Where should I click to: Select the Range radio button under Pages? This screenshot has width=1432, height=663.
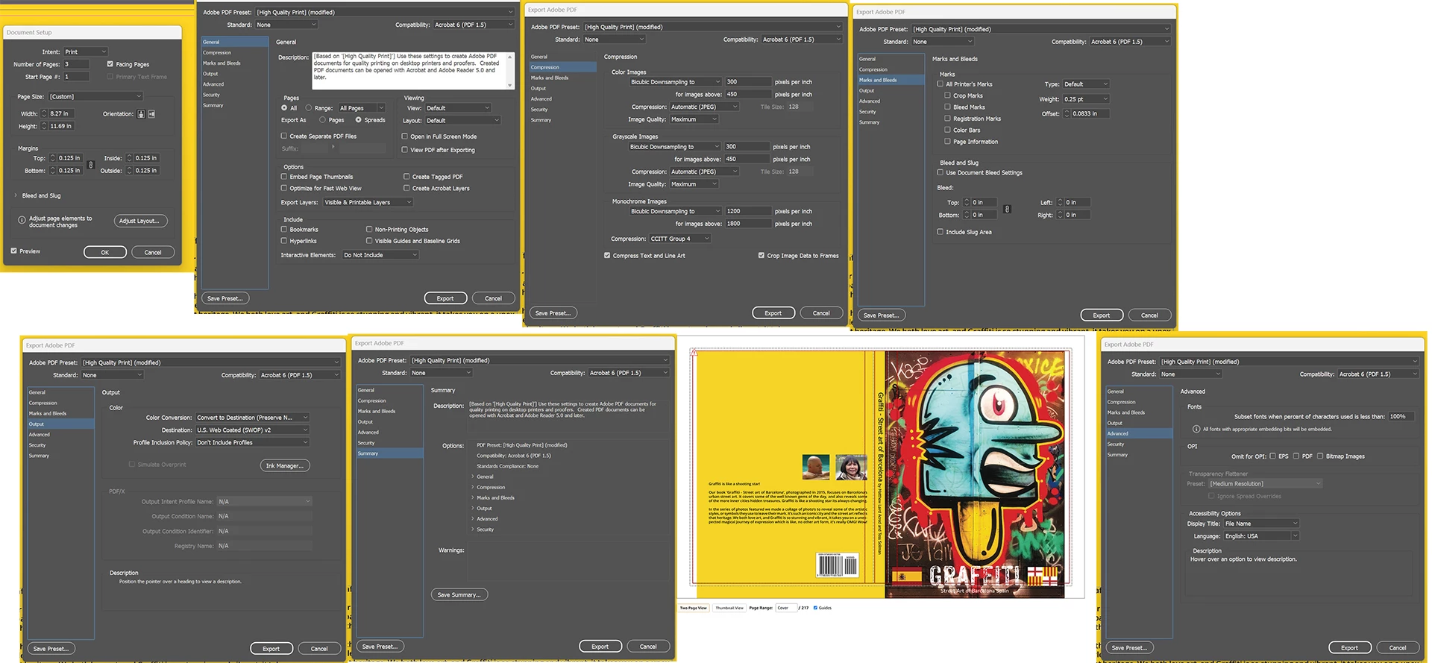point(309,108)
